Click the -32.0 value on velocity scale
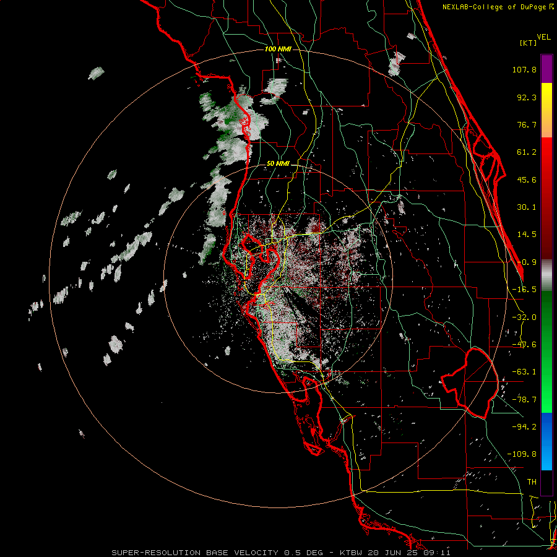Viewport: 557px width, 557px height. [524, 317]
